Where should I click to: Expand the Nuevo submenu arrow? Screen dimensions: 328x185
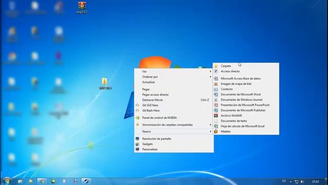pyautogui.click(x=211, y=132)
